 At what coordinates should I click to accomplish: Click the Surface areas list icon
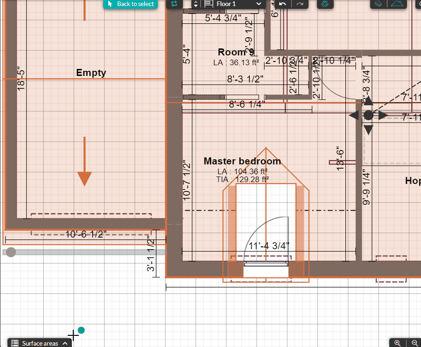tap(15, 343)
